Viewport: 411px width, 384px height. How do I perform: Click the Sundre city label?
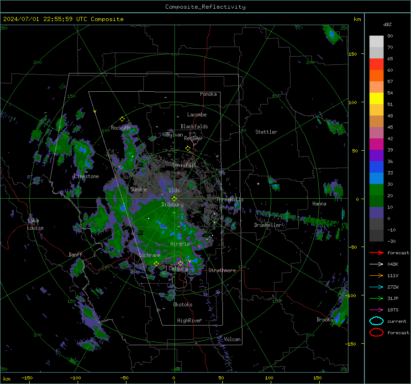click(x=138, y=189)
